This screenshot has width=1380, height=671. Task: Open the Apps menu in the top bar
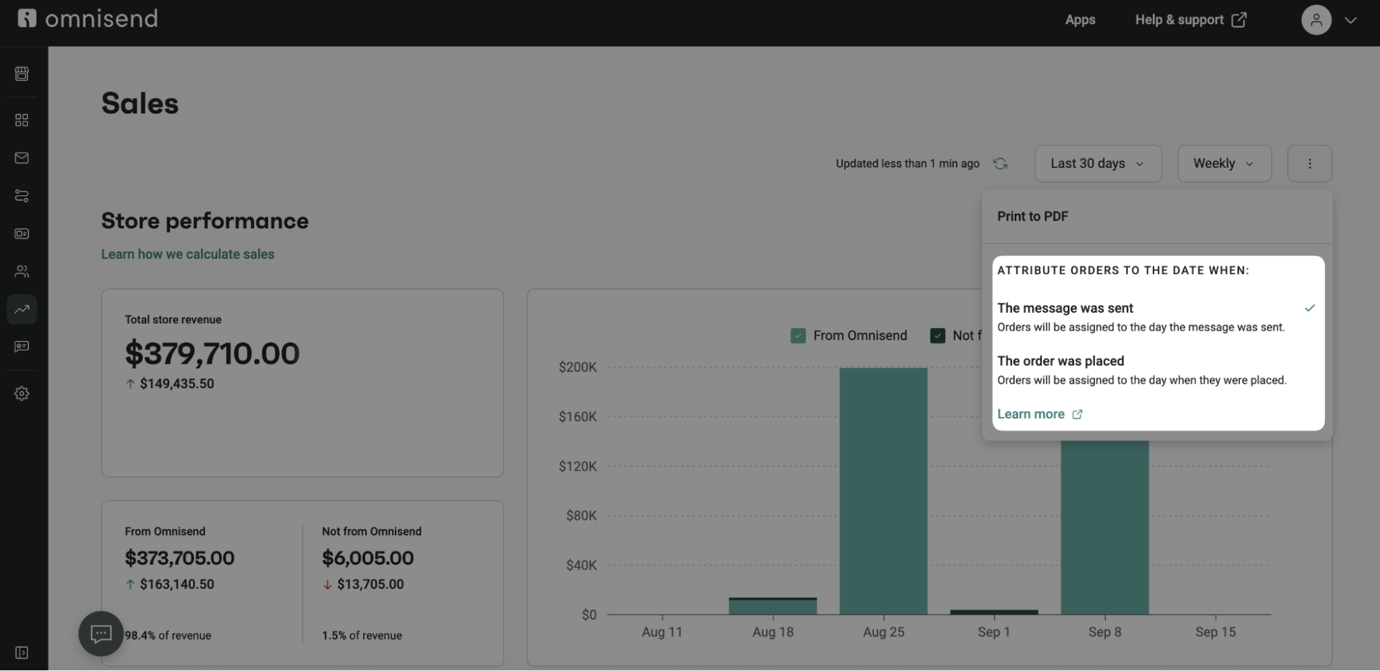1080,19
